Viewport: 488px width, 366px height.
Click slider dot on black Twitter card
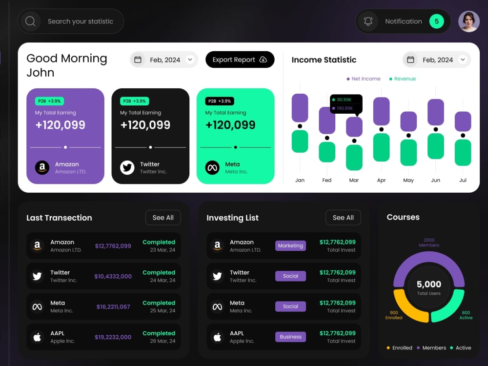tap(151, 147)
